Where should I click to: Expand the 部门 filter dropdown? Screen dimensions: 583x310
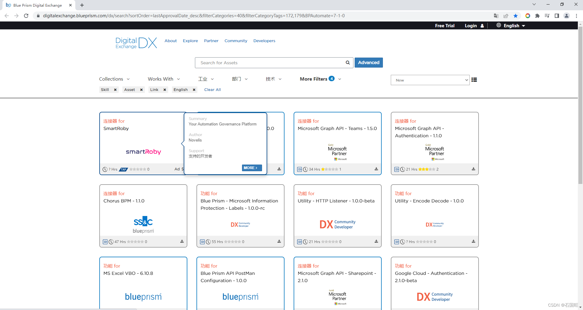click(240, 79)
